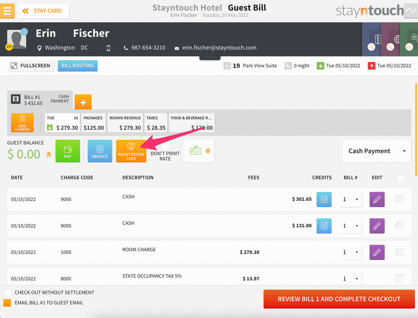
Task: Select the Packages summary tab
Action: point(94,122)
